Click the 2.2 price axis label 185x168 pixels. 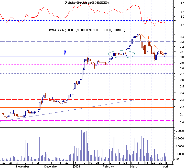click(182, 107)
